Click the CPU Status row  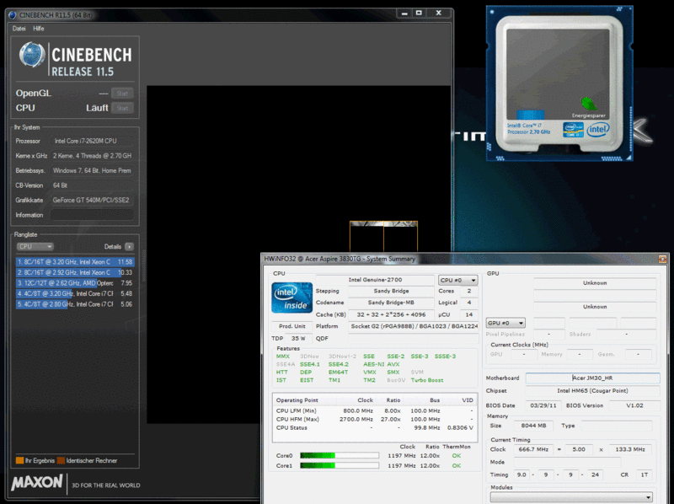(375, 427)
